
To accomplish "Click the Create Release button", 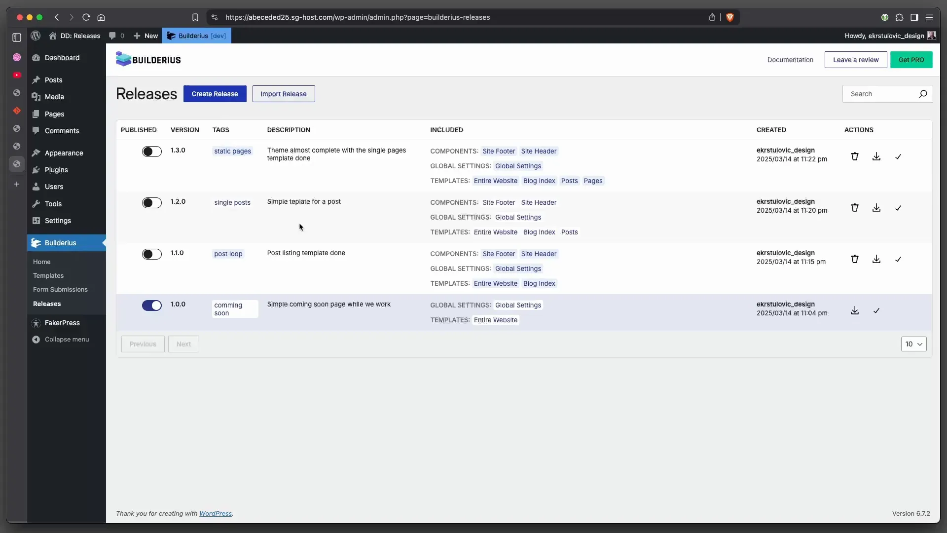I will pos(215,94).
